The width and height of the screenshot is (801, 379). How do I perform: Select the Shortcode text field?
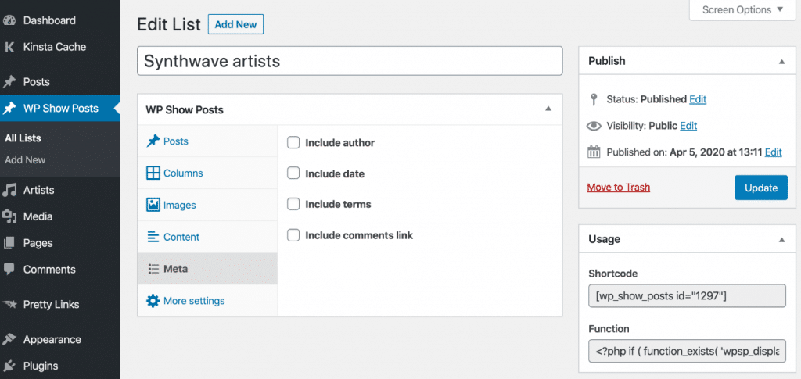point(687,296)
